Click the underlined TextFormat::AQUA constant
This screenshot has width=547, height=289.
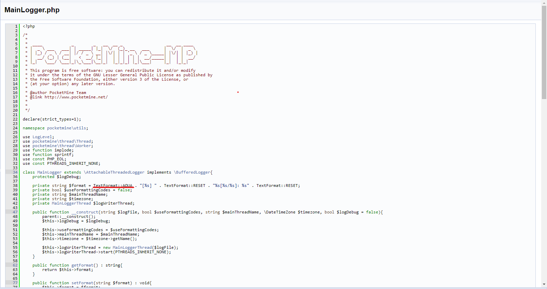click(113, 186)
